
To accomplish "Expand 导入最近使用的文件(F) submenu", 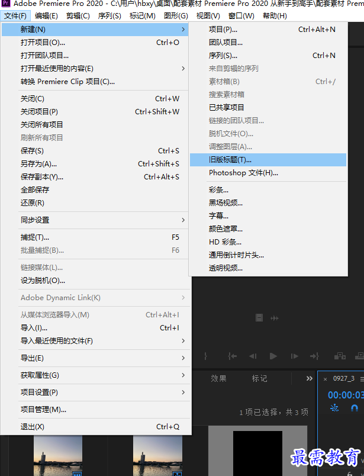I will coord(183,341).
